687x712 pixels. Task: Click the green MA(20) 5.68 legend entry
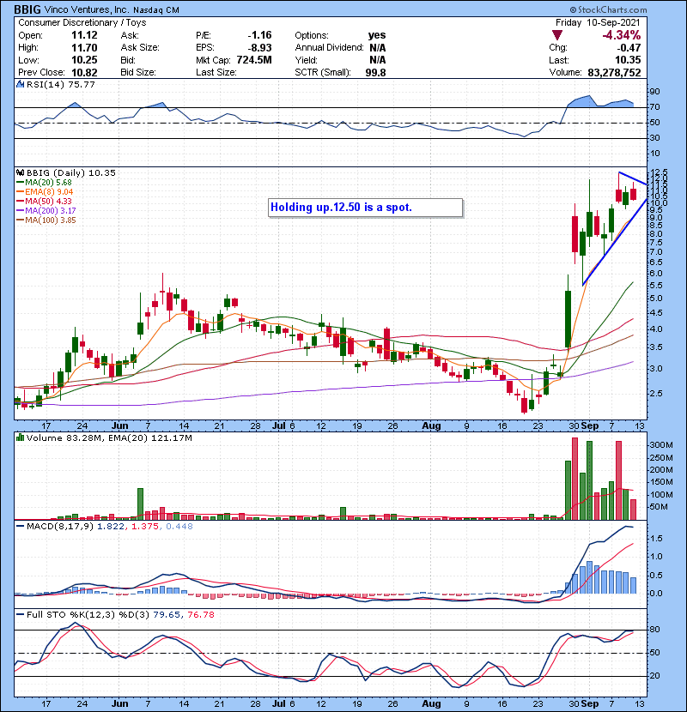tap(44, 183)
